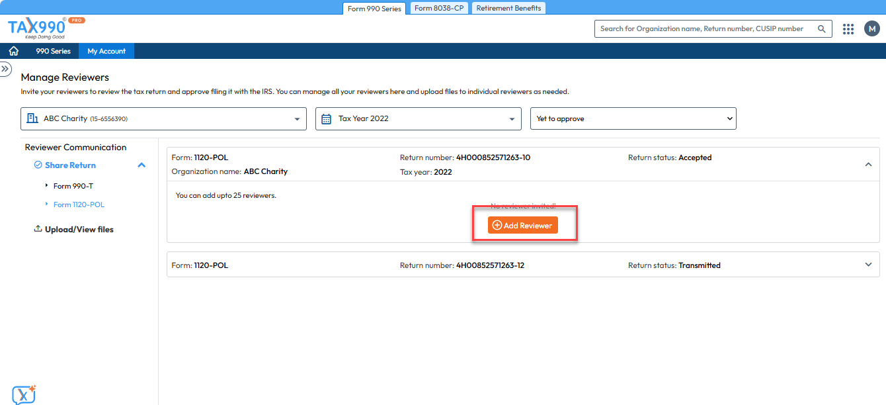
Task: Collapse the Share Return section
Action: tap(141, 165)
